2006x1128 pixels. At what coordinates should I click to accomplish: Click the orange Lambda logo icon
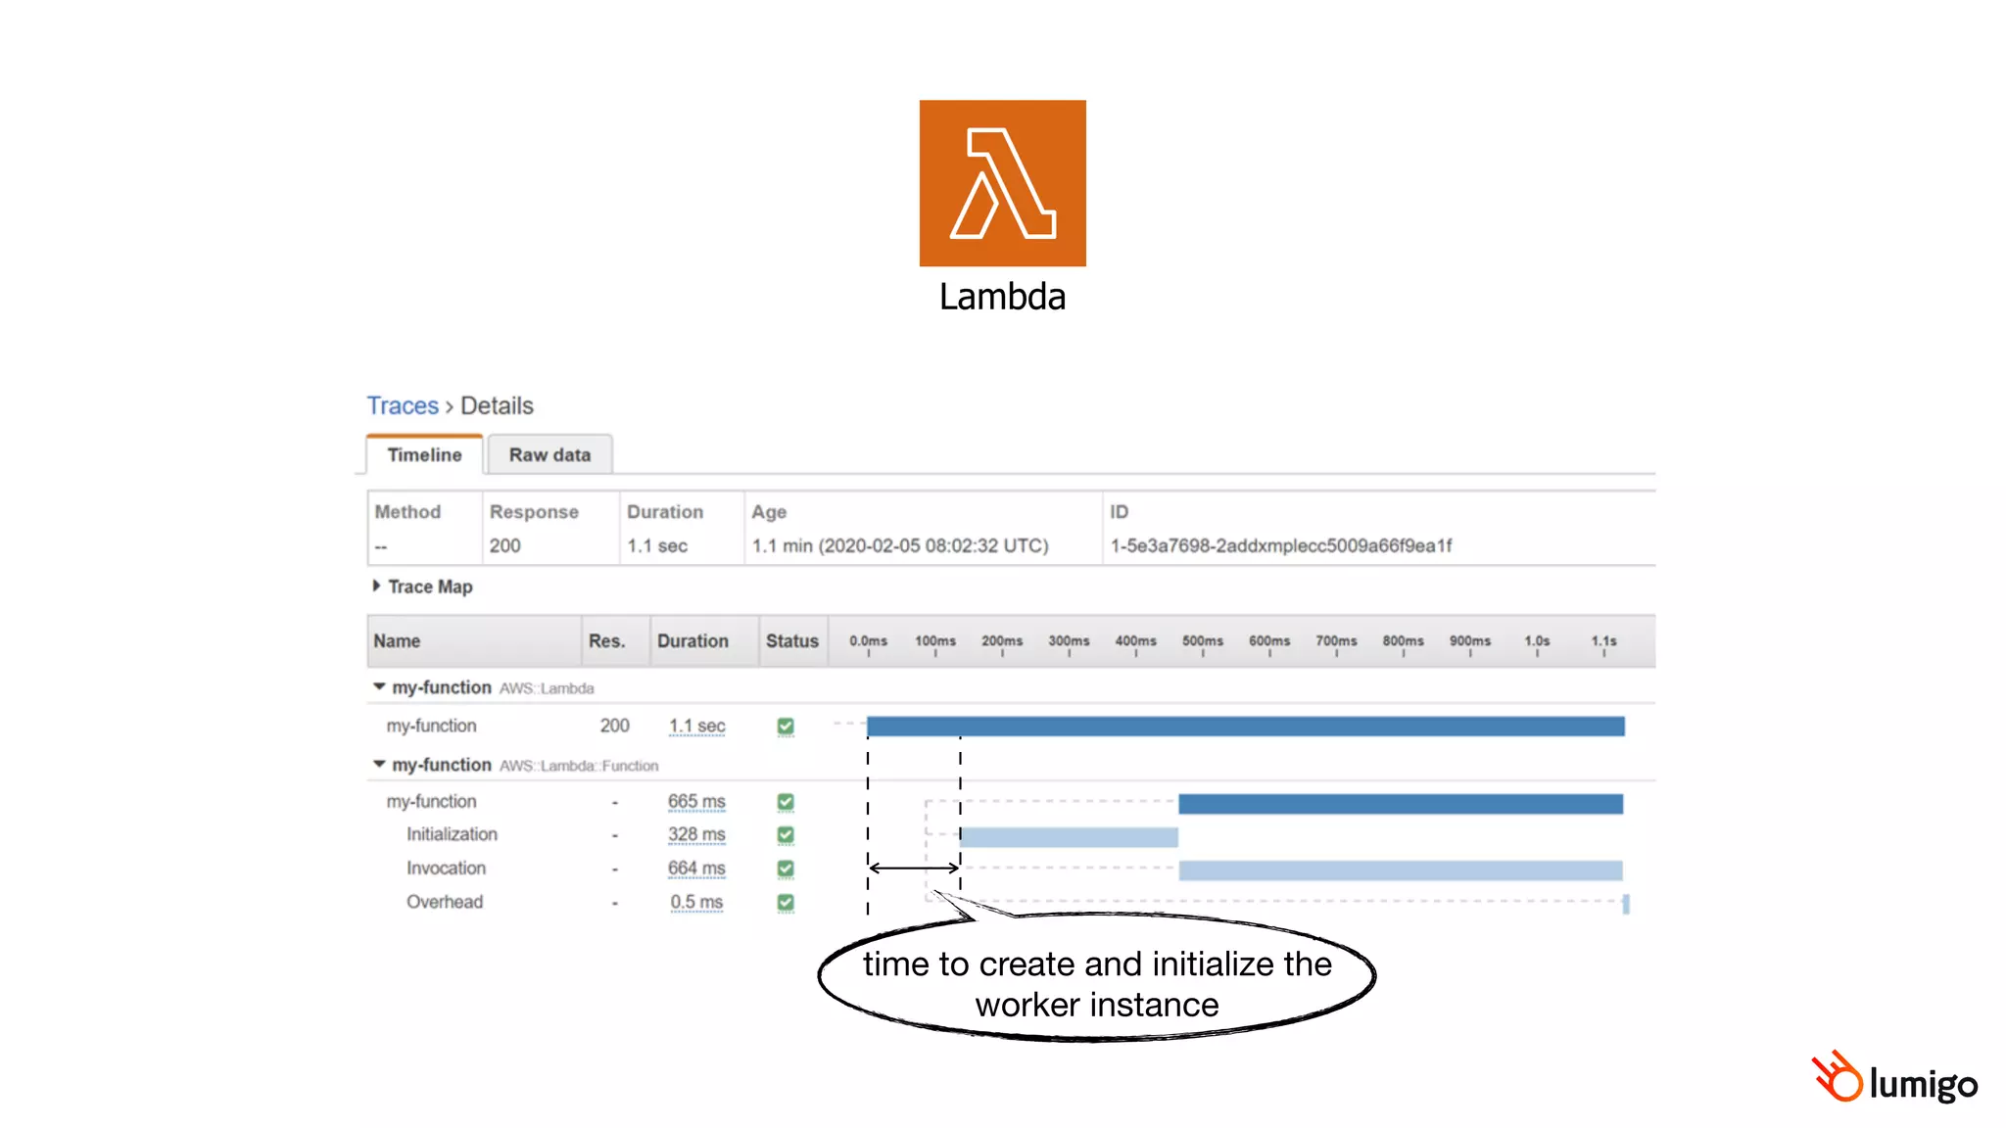[1002, 183]
